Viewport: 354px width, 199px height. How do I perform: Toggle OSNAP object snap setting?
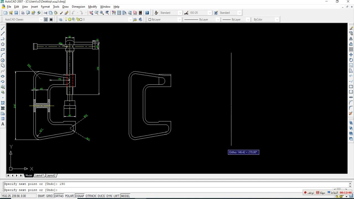pos(79,196)
